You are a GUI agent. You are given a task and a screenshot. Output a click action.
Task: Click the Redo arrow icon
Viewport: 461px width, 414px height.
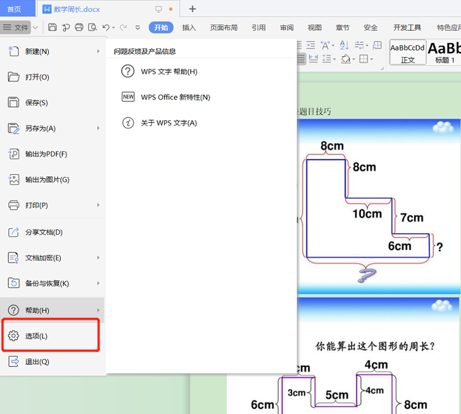pos(123,28)
